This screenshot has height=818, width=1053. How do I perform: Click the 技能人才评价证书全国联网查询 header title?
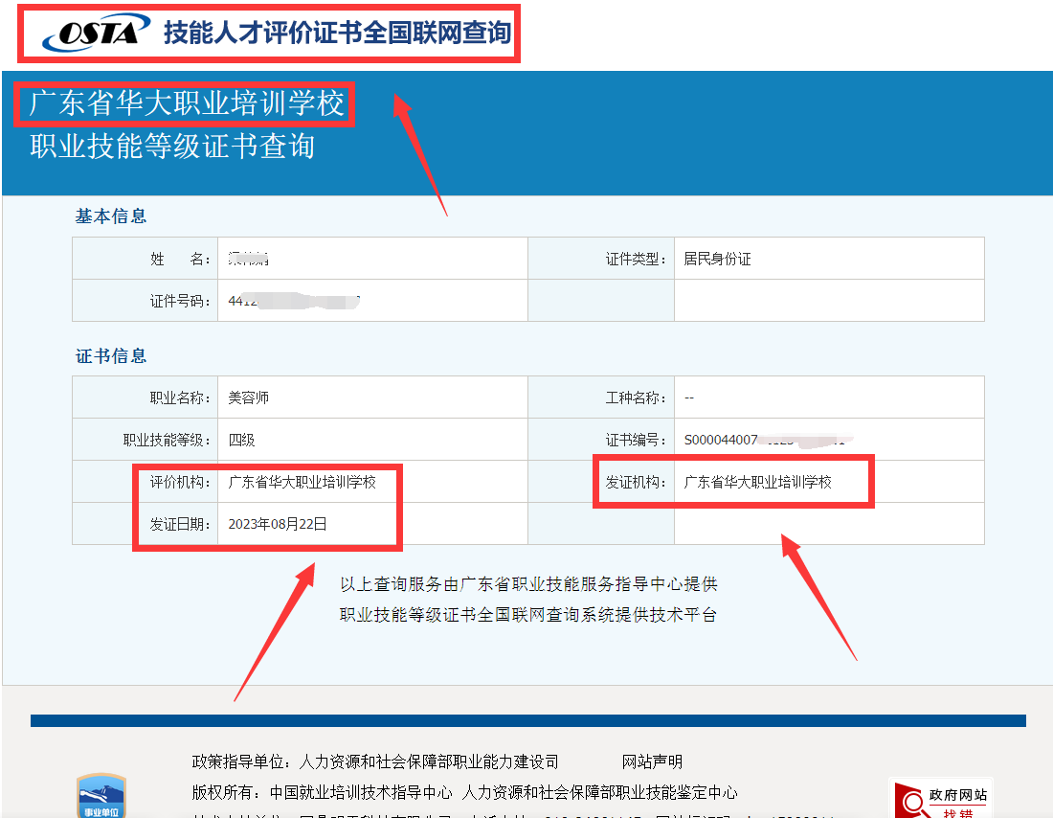click(337, 33)
